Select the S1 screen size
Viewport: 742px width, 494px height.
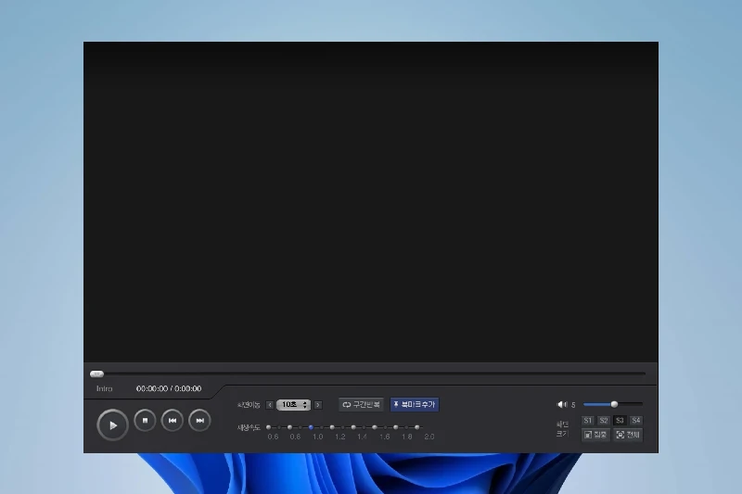(x=588, y=421)
